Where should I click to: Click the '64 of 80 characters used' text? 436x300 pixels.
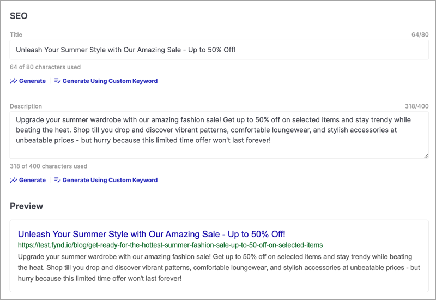(x=45, y=67)
